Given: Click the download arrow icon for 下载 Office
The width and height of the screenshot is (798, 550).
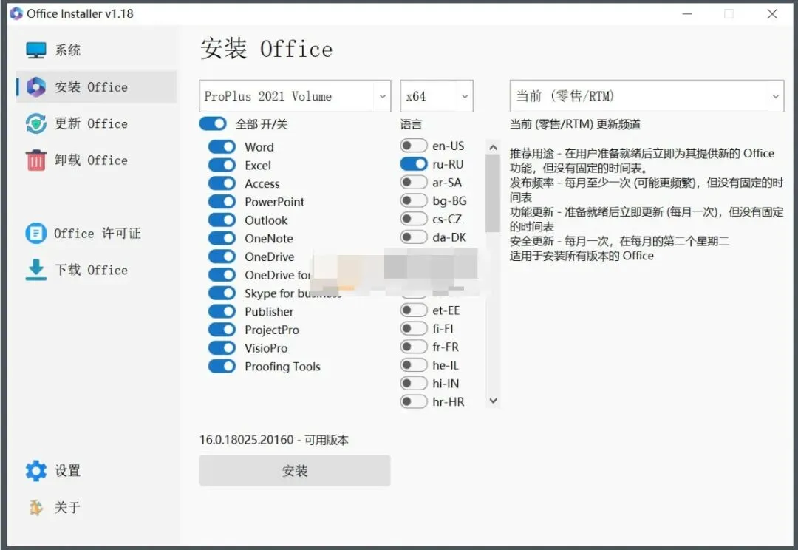Looking at the screenshot, I should point(36,270).
